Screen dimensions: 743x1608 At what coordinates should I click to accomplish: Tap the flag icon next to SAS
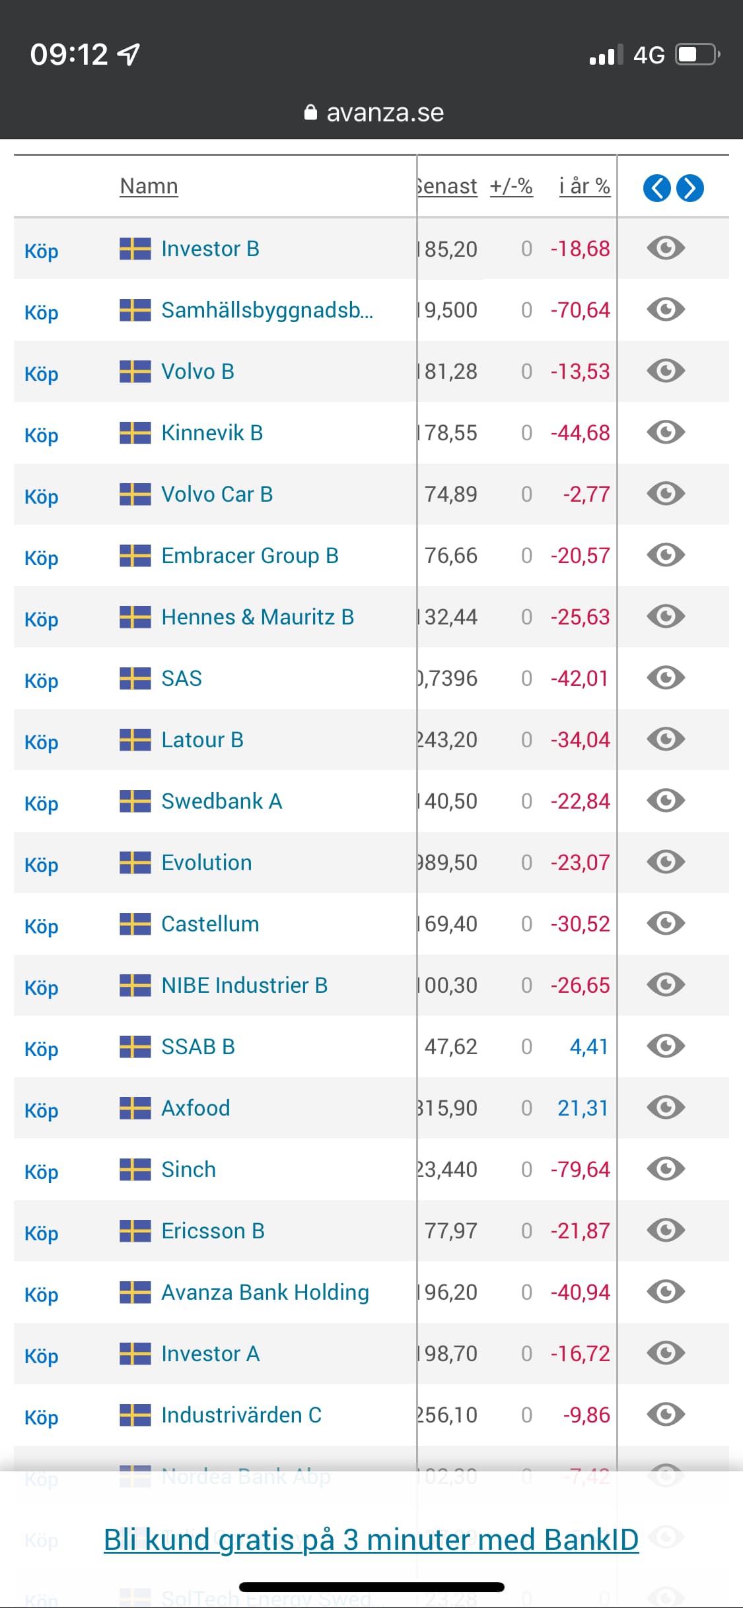(x=135, y=679)
